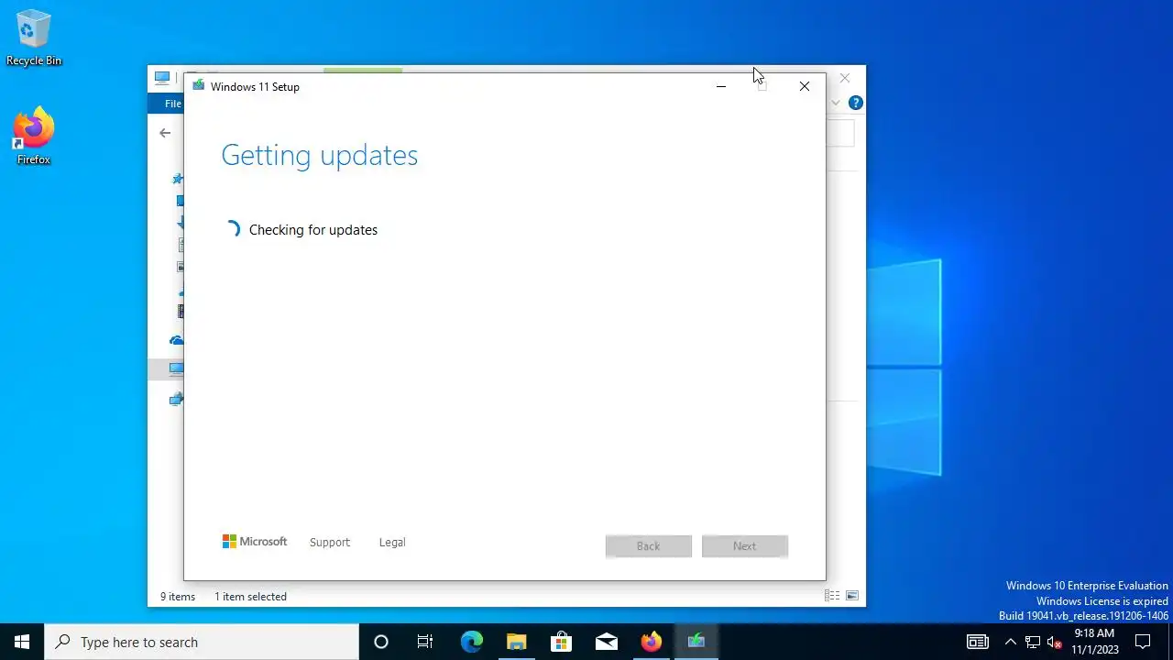Click the '1 item selected' status text

[x=250, y=597]
